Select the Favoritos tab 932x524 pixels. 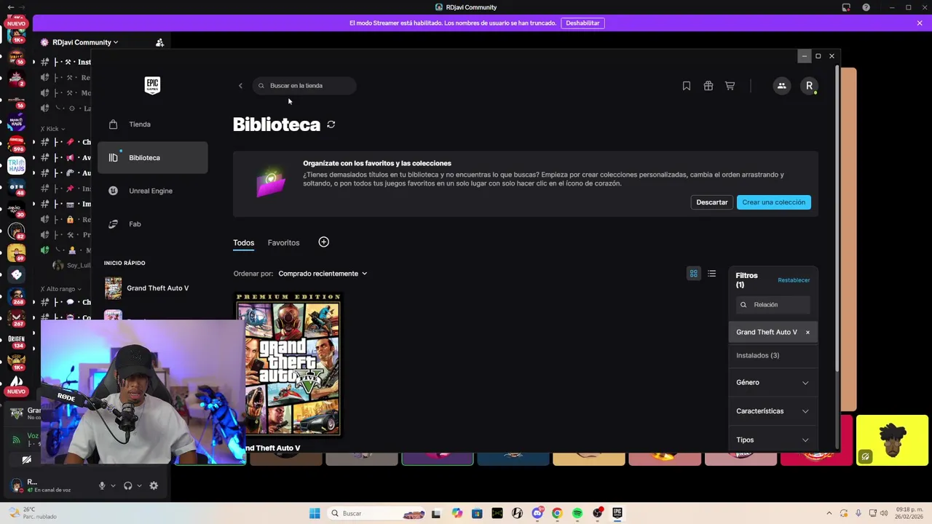[x=283, y=243]
